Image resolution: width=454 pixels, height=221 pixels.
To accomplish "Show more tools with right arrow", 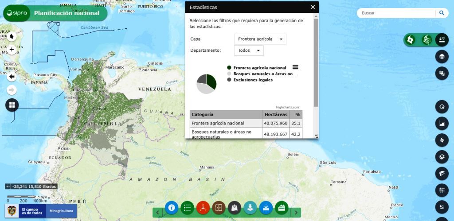I will pyautogui.click(x=296, y=213).
